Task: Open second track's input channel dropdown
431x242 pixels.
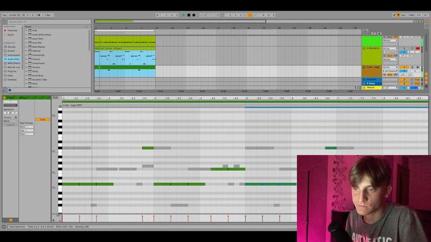Action: point(390,52)
